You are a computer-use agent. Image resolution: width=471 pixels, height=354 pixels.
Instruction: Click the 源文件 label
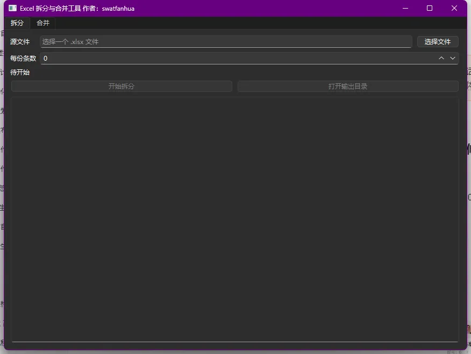tap(20, 42)
